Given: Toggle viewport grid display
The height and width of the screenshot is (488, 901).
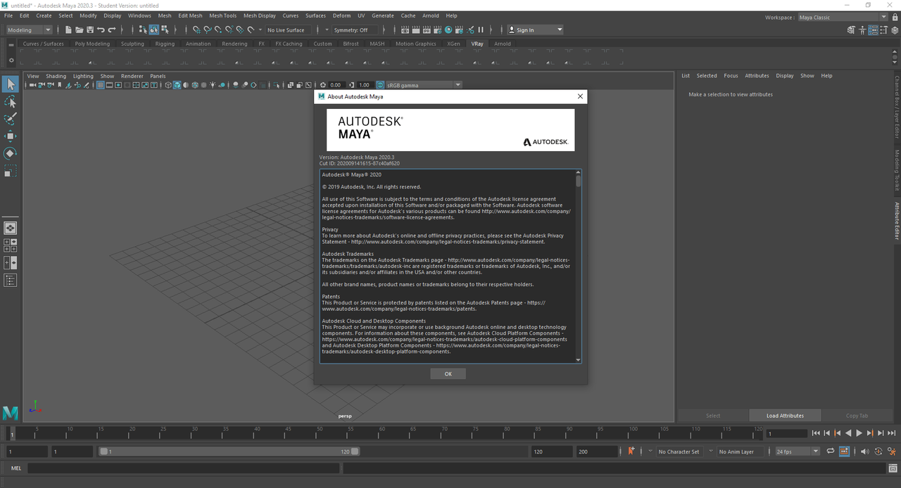Looking at the screenshot, I should coord(101,85).
